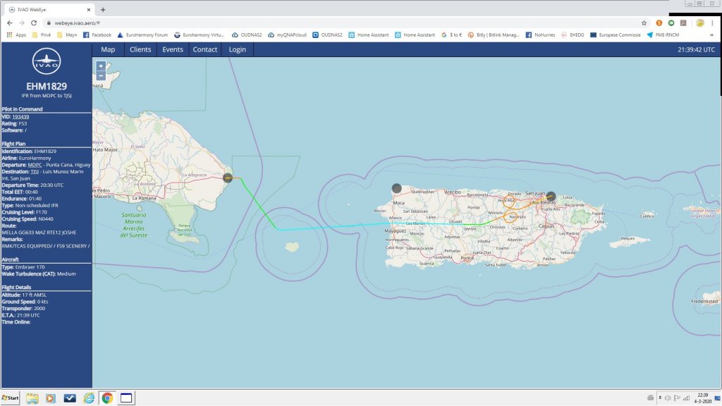Image resolution: width=722 pixels, height=406 pixels.
Task: Launch Internet Explorer from the taskbar
Action: click(89, 398)
